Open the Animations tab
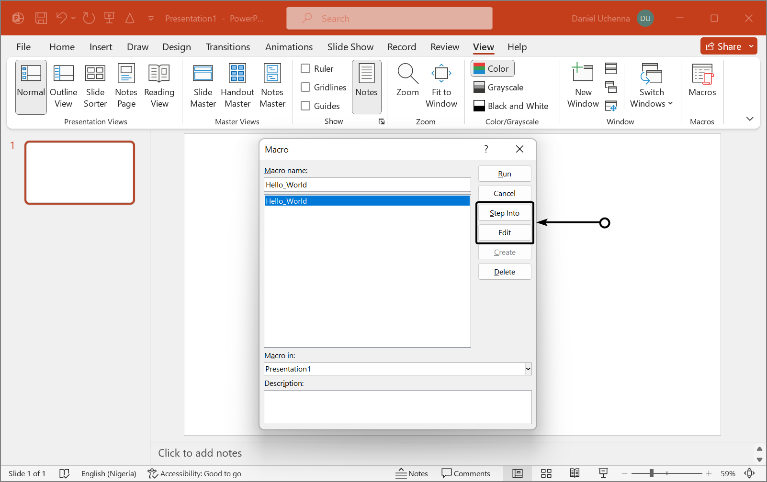767x482 pixels. coord(289,47)
